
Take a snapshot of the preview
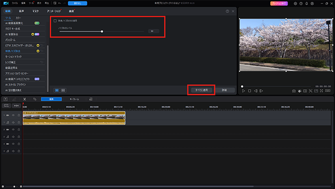click(x=294, y=91)
